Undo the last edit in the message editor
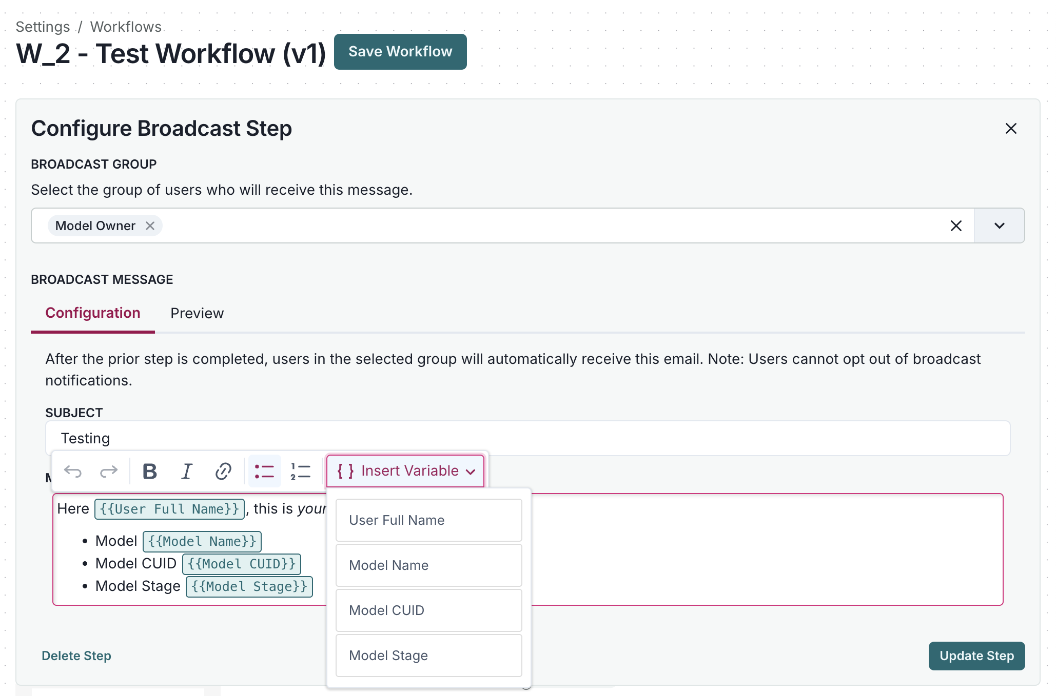Viewport: 1056px width, 696px height. point(74,472)
